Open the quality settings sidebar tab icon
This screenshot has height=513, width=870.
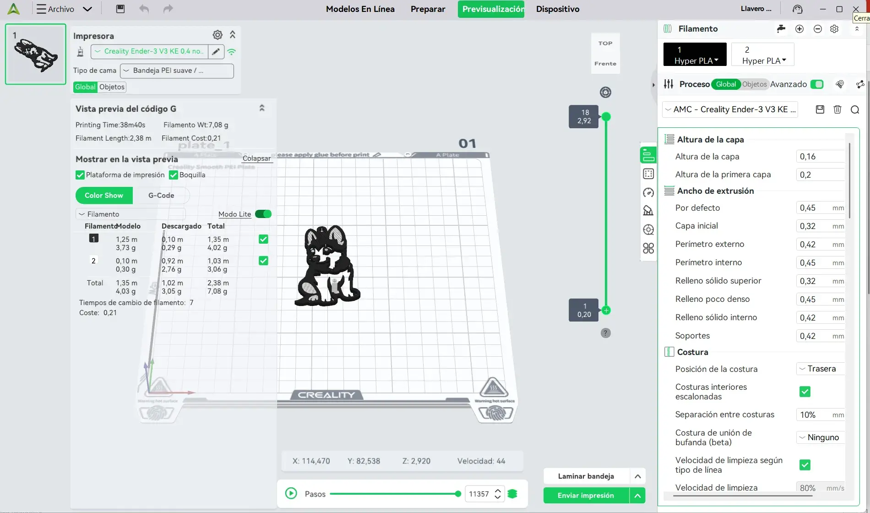coord(648,155)
